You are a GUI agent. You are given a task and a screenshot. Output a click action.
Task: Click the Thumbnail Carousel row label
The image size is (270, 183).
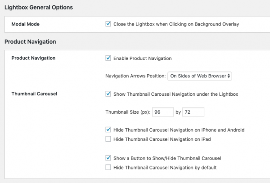click(33, 94)
